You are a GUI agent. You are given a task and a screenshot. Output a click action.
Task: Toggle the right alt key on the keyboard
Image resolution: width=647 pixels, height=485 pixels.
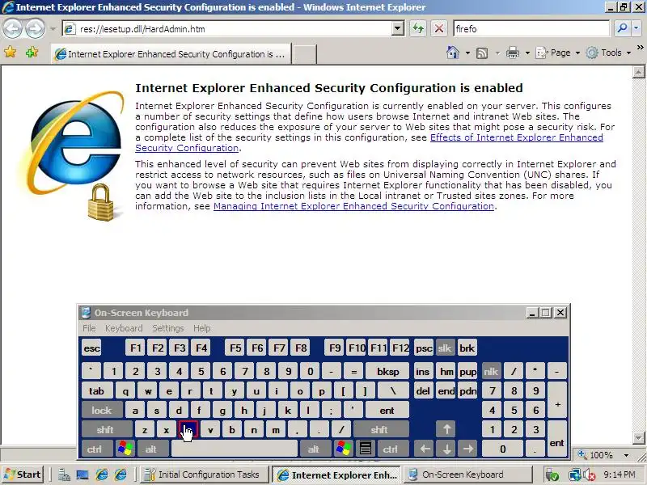click(x=314, y=449)
